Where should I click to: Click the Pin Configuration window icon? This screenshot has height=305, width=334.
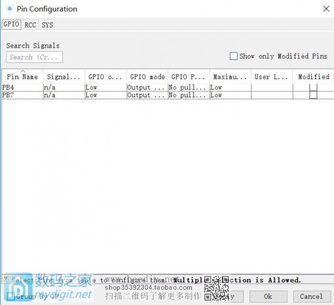click(x=9, y=9)
